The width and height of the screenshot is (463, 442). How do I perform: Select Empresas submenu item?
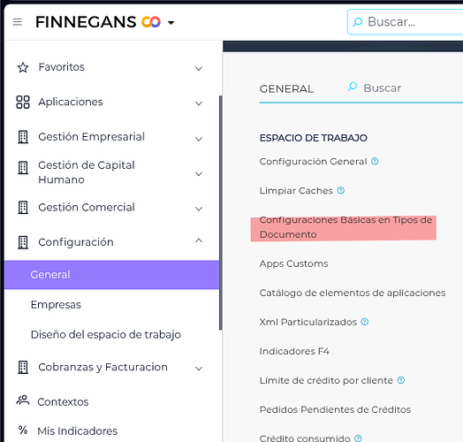tap(56, 305)
